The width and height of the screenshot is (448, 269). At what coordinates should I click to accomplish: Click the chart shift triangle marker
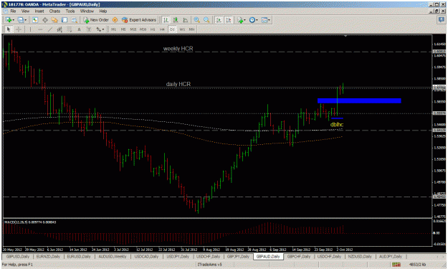pyautogui.click(x=345, y=36)
